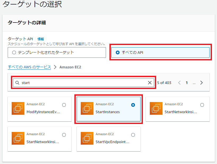This screenshot has height=164, width=217.
Task: Choose the StartInstances radio button
Action: 133,105
